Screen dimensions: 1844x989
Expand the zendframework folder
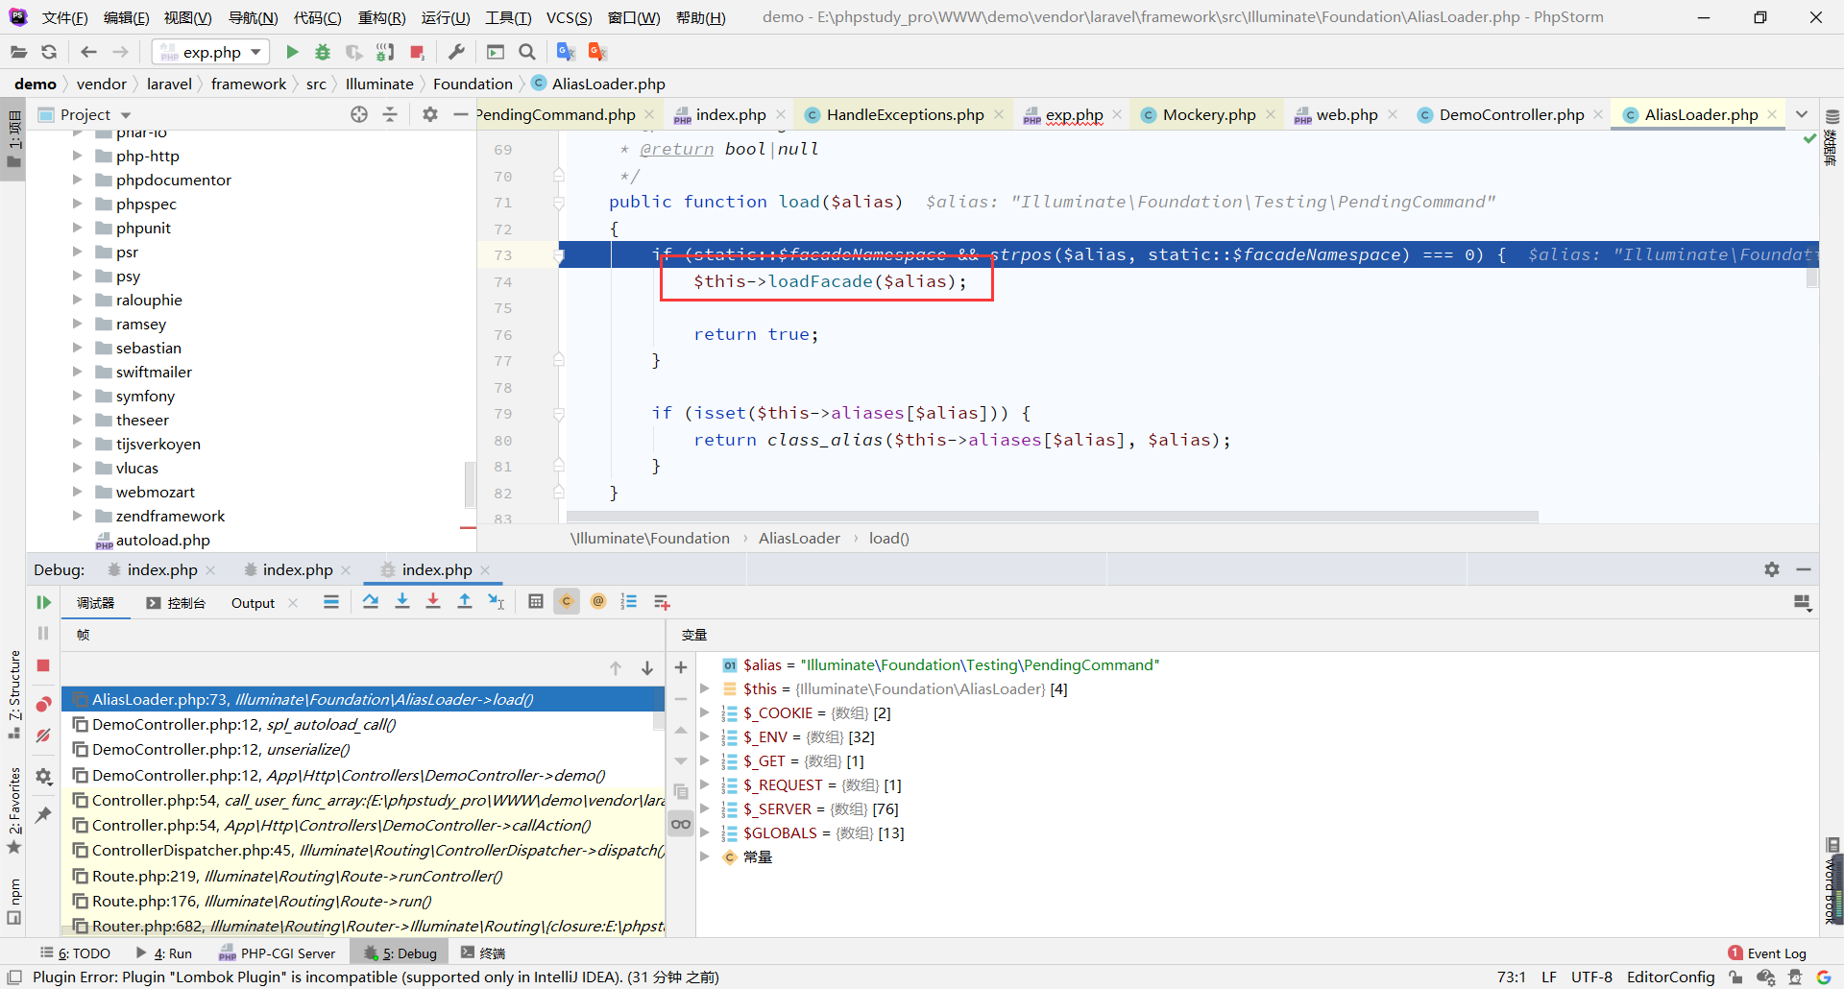77,516
